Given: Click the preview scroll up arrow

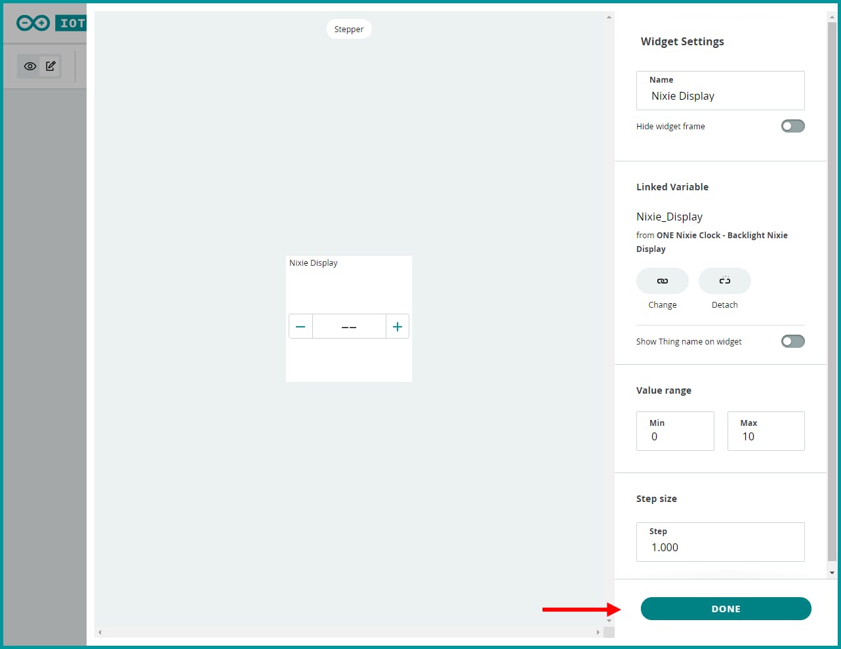Looking at the screenshot, I should (x=609, y=17).
